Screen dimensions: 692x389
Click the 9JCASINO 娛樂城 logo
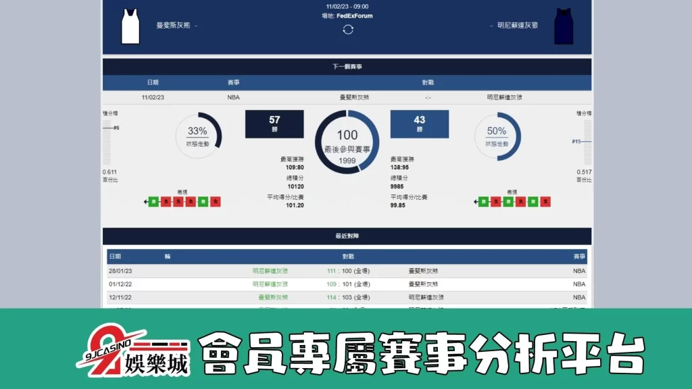[133, 351]
